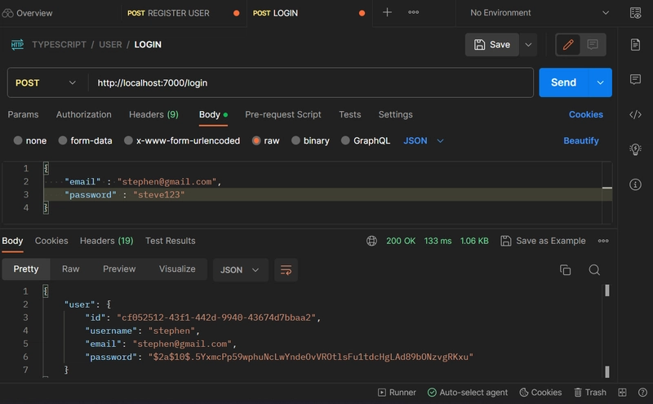Open tab options three-dot menu

[414, 12]
